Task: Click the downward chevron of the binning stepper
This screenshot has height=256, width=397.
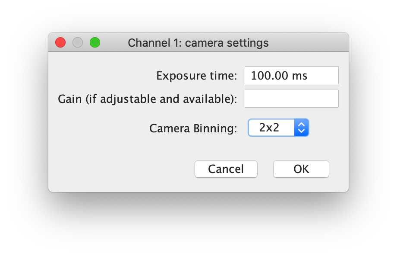Action: [301, 131]
